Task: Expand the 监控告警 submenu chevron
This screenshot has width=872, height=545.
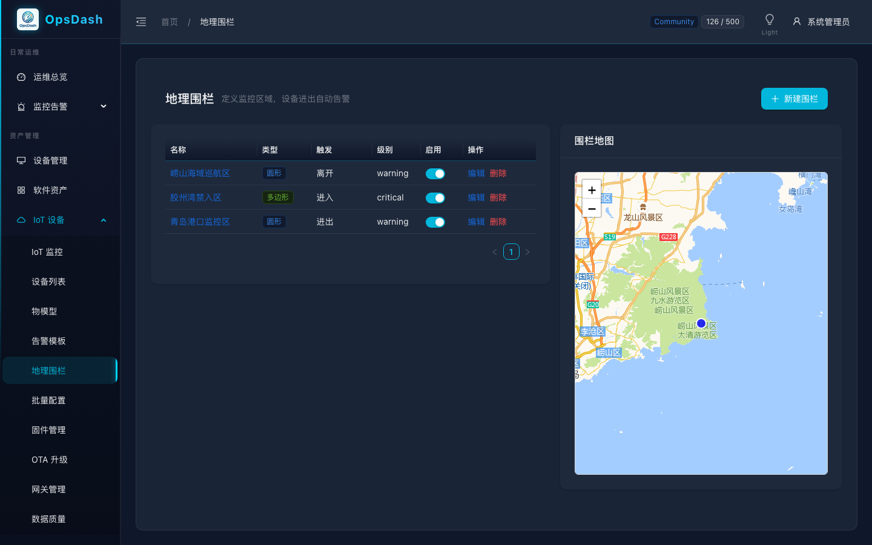Action: click(x=104, y=107)
